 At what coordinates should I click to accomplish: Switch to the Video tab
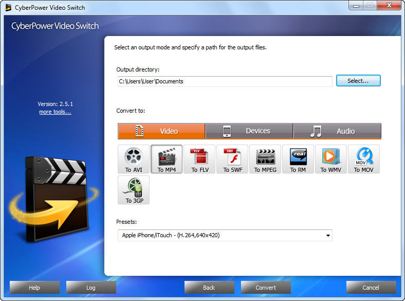[x=161, y=131]
